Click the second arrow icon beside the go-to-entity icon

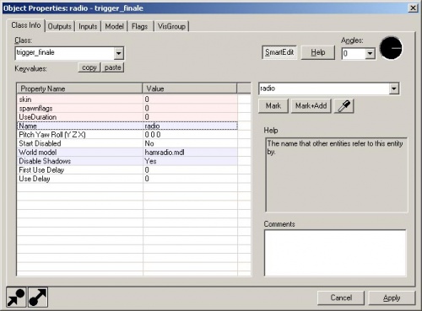click(x=38, y=297)
